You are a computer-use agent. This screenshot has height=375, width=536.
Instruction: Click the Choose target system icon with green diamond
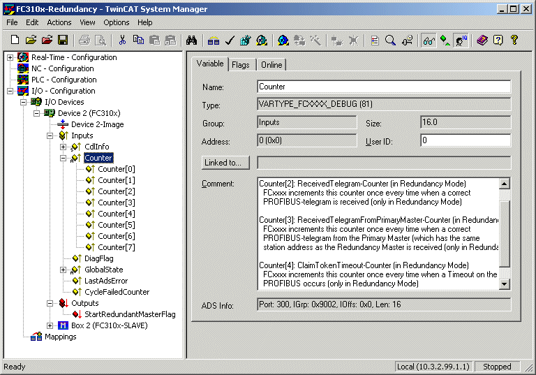pyautogui.click(x=445, y=41)
